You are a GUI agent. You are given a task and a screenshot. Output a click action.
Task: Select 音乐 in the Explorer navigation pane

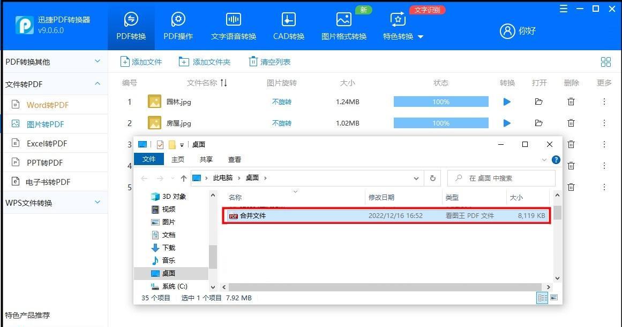tap(163, 260)
